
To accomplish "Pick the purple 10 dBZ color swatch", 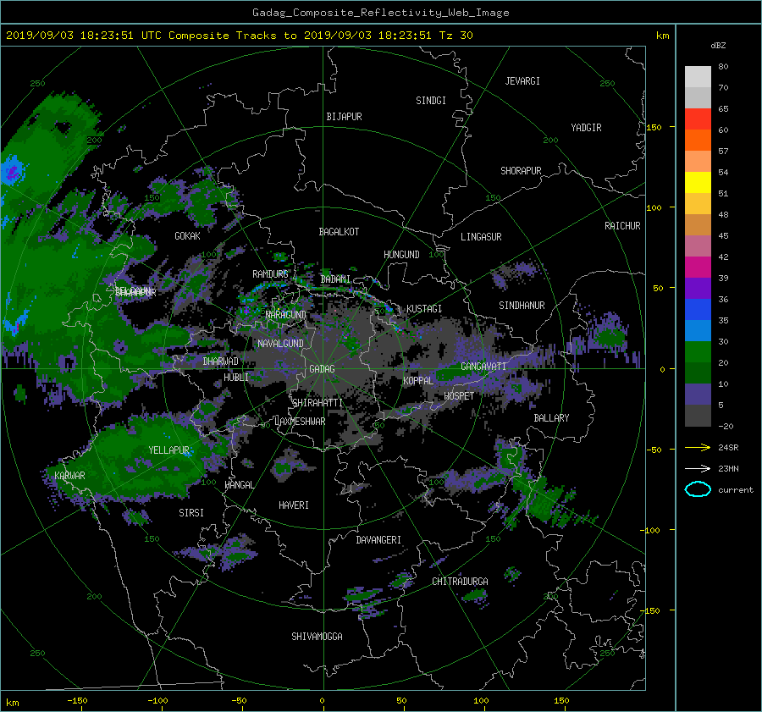I will click(698, 395).
